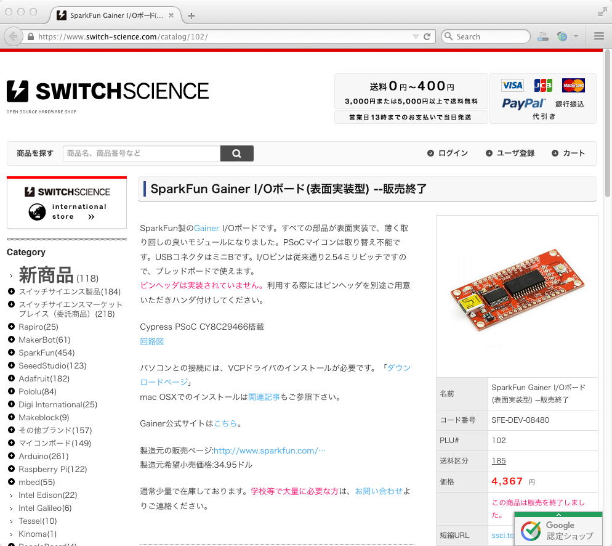Click the magnifier search submit button

[x=237, y=153]
